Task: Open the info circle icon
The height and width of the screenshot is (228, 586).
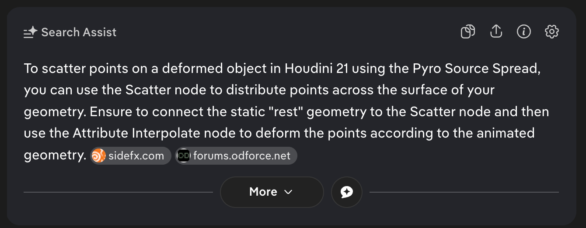Action: (524, 32)
